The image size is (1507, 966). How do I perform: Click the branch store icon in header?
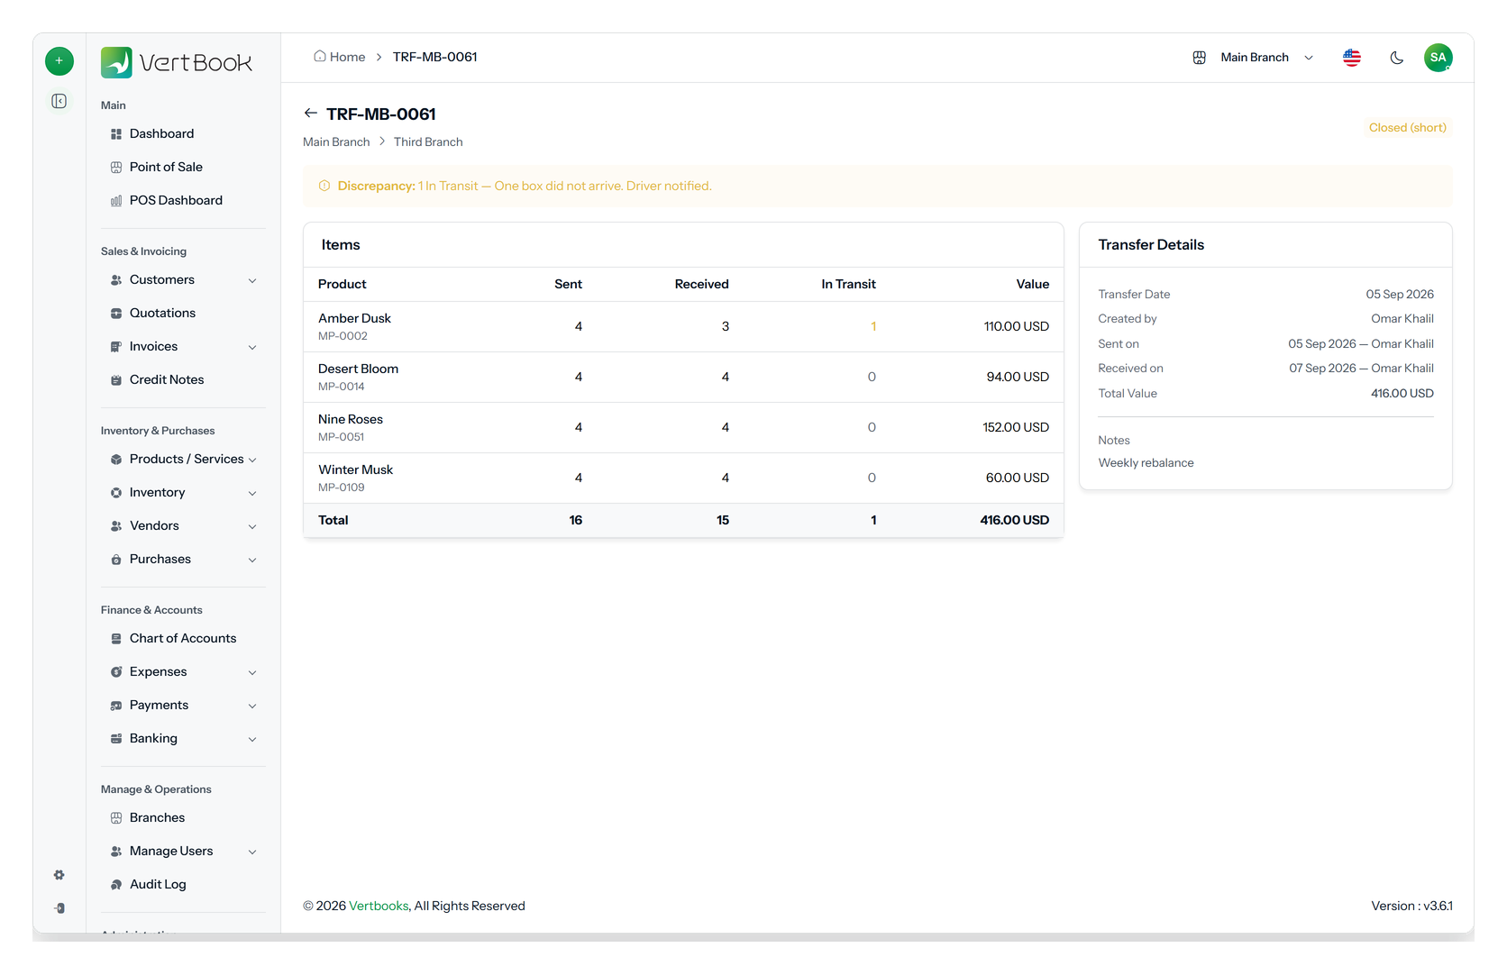1200,58
